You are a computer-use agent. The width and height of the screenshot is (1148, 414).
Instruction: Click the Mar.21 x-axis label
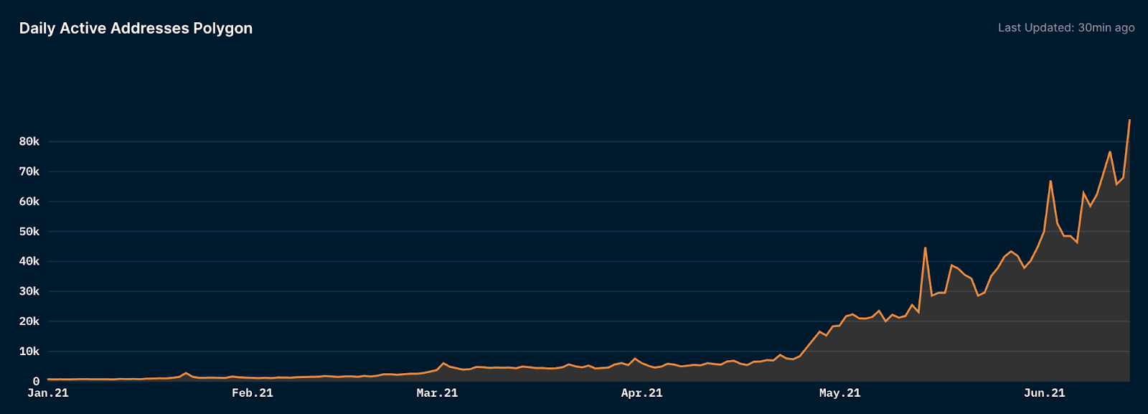pyautogui.click(x=437, y=393)
